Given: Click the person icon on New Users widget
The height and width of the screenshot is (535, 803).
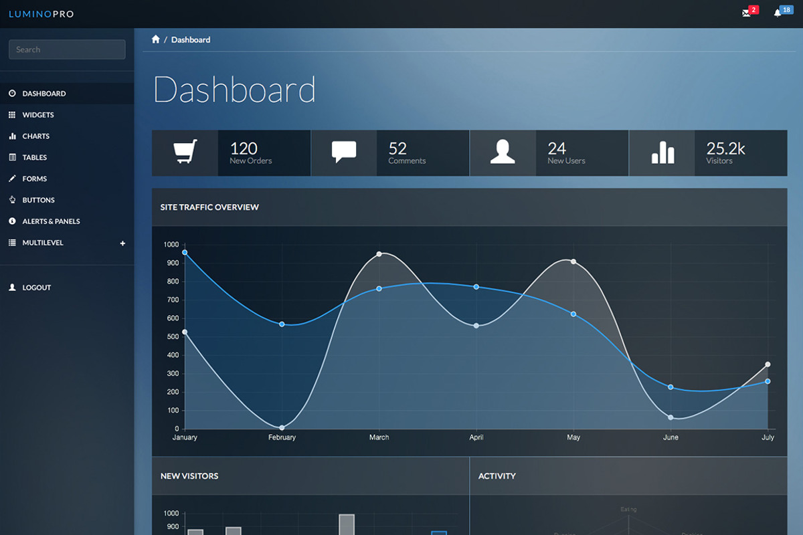Looking at the screenshot, I should click(x=503, y=150).
